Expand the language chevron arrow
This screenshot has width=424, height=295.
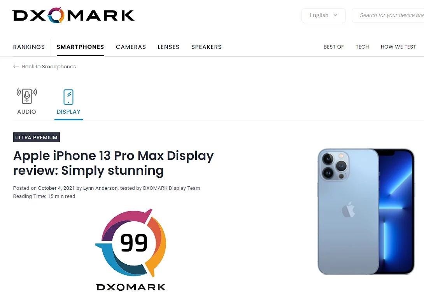point(335,15)
